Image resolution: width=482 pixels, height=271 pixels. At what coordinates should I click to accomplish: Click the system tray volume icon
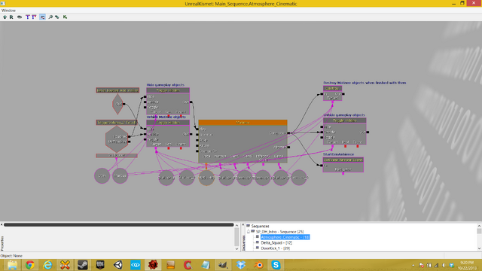(444, 265)
